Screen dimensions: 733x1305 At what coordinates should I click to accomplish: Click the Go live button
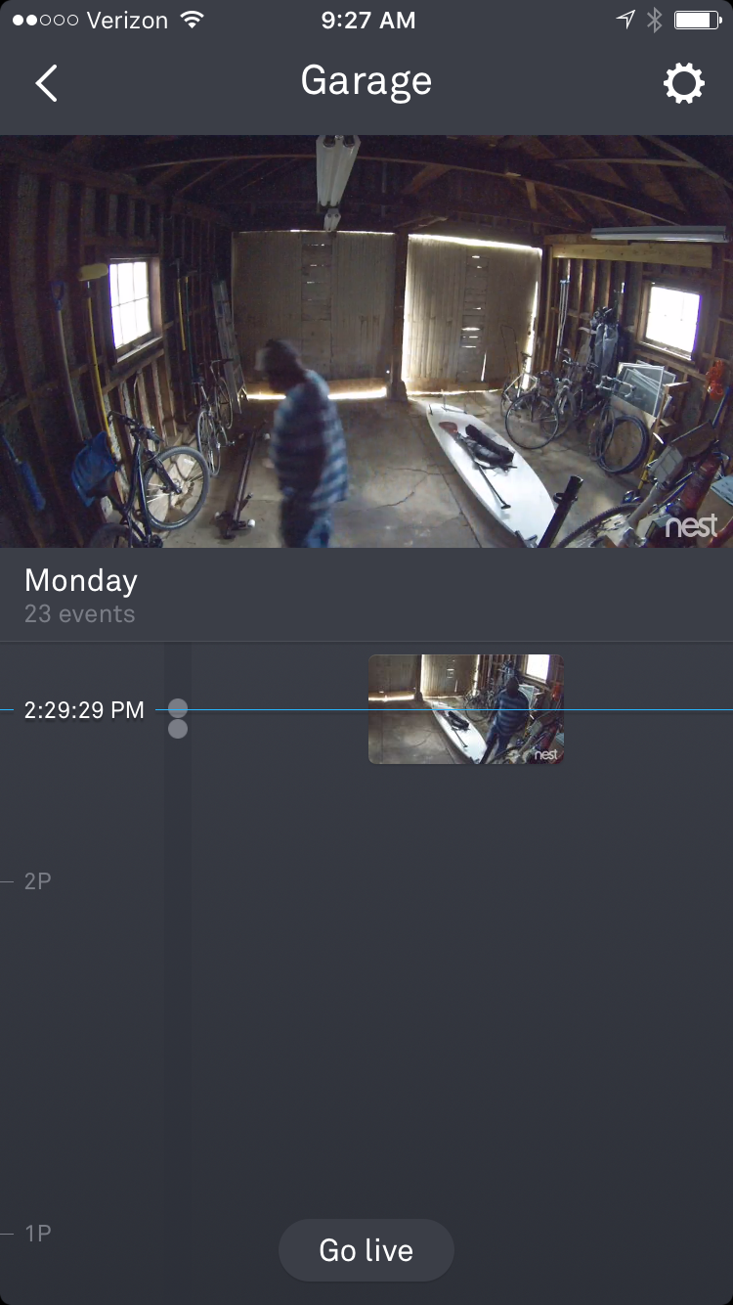click(x=366, y=1250)
